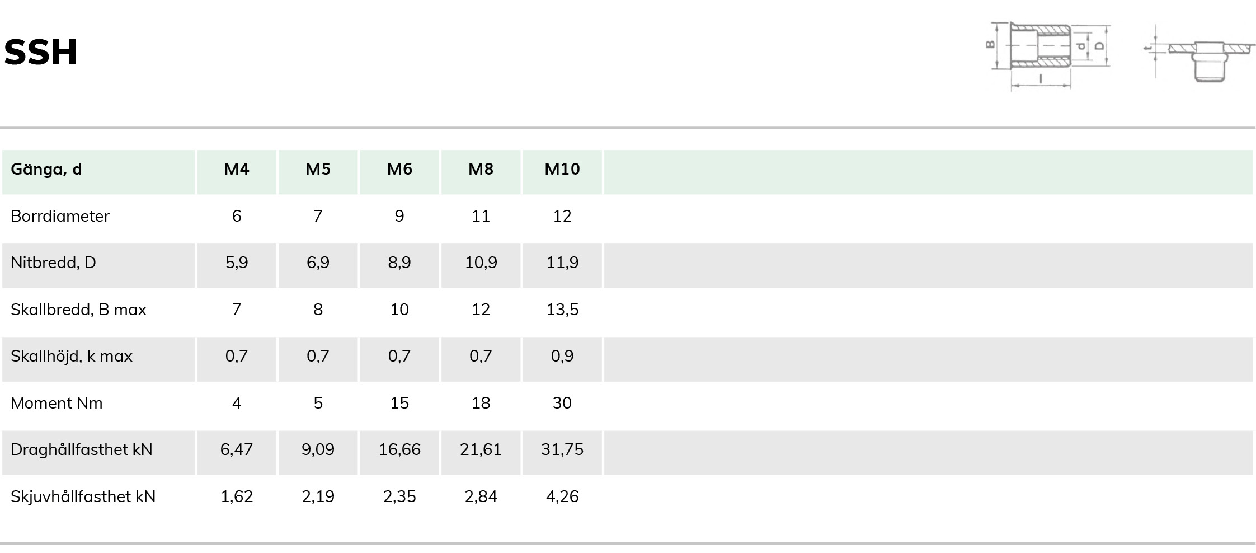This screenshot has width=1256, height=553.
Task: Click the SSH heading
Action: [x=40, y=52]
